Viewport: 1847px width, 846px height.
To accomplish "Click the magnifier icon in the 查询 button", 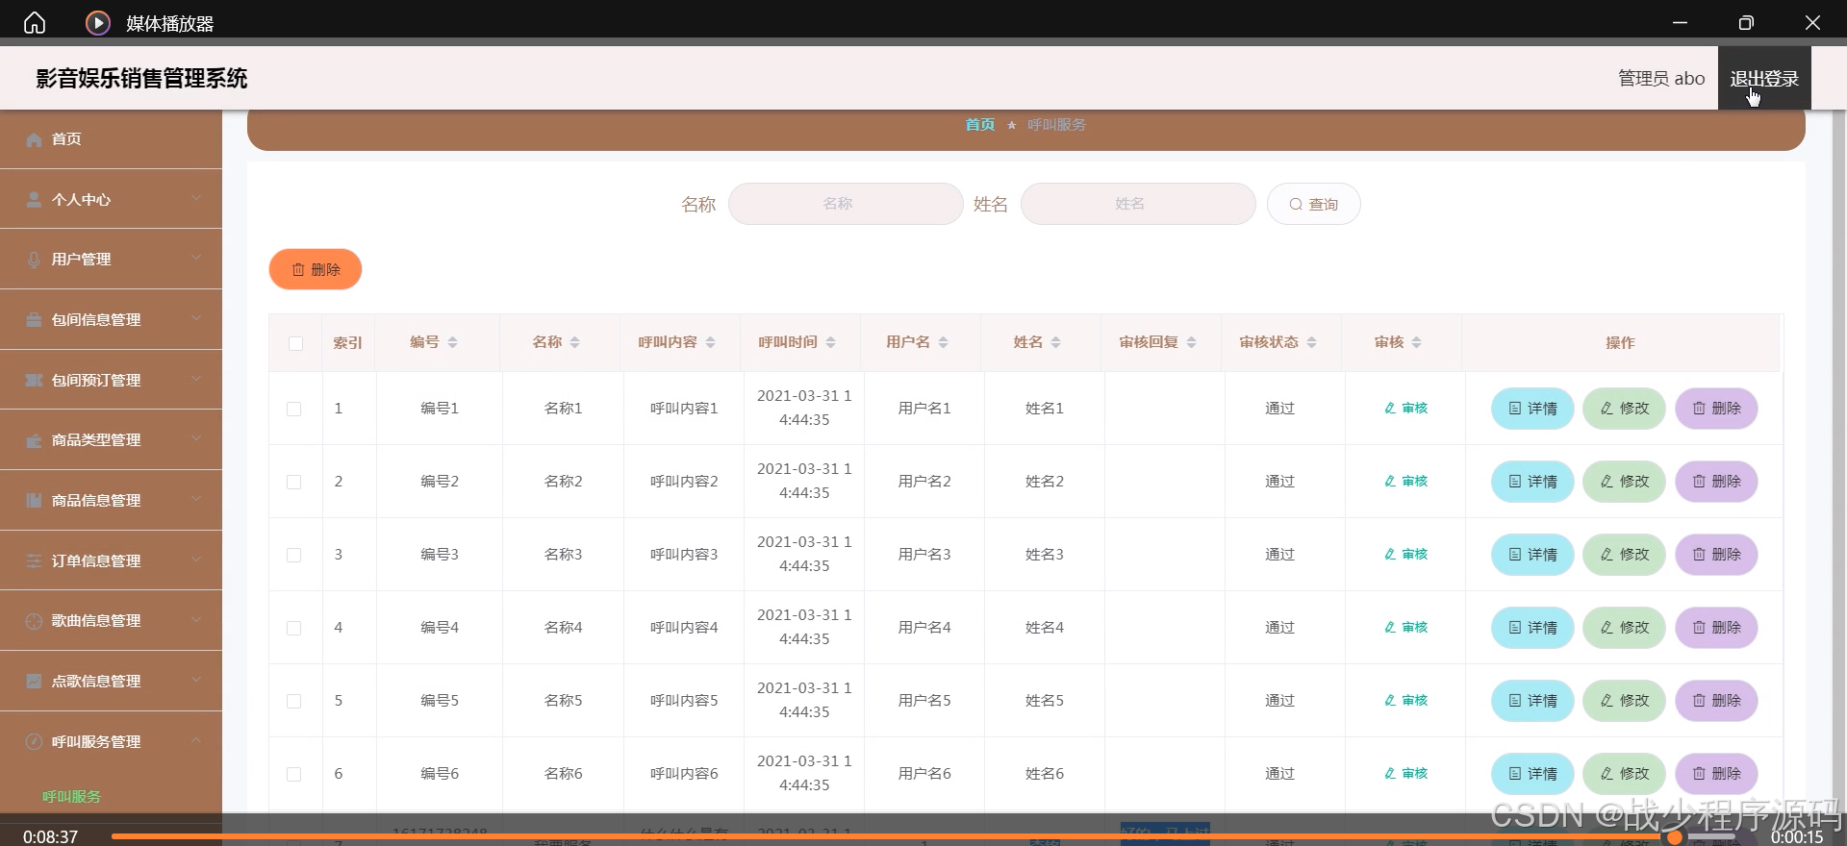I will (x=1296, y=204).
